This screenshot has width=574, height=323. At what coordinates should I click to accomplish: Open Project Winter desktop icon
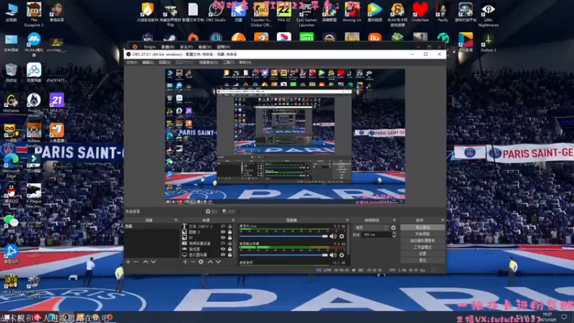[x=34, y=105]
